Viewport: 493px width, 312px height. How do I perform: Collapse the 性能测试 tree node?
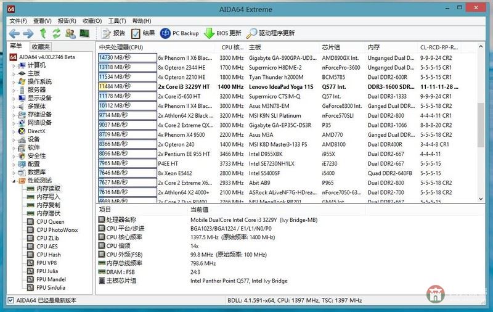point(14,181)
